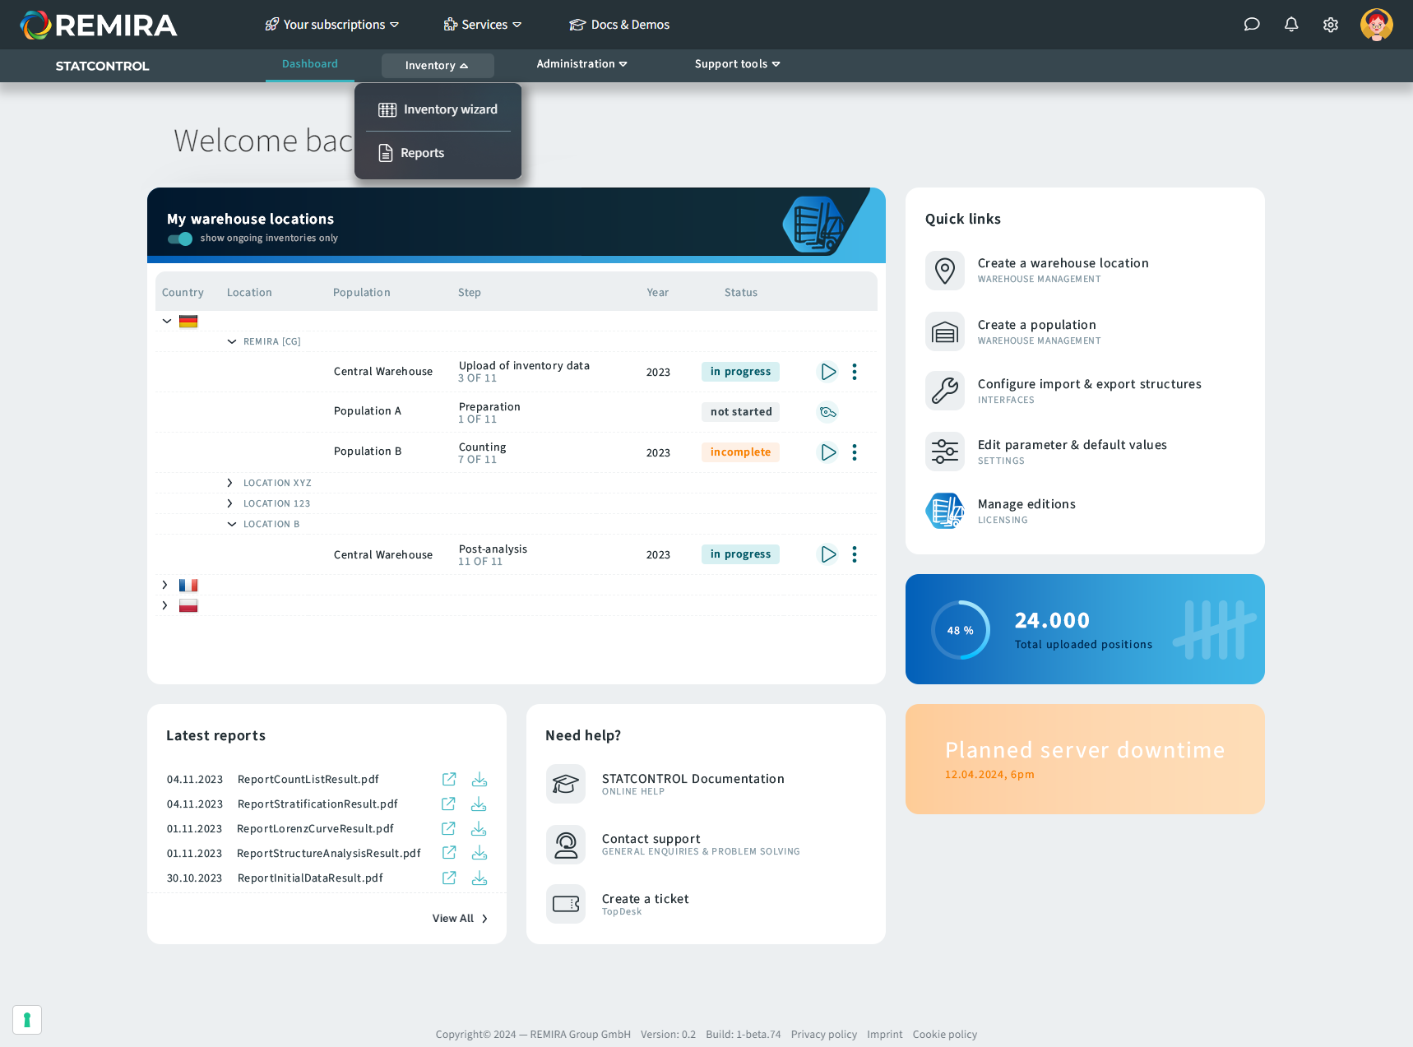This screenshot has height=1047, width=1413.
Task: Toggle show ongoing inventories only
Action: coord(180,239)
